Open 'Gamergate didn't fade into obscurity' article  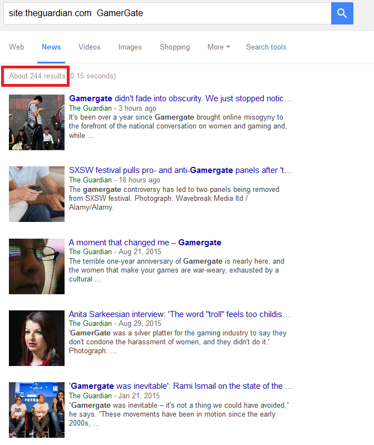[x=180, y=98]
